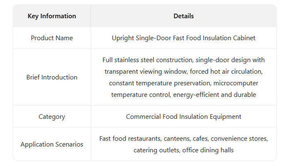Click the 'Upright Single-Door Fast Food Insulation Cabinet' text
The image size is (290, 166).
(184, 38)
